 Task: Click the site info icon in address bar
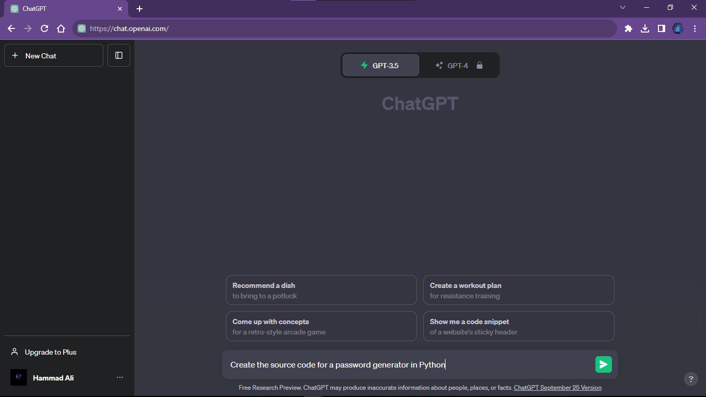pyautogui.click(x=82, y=29)
